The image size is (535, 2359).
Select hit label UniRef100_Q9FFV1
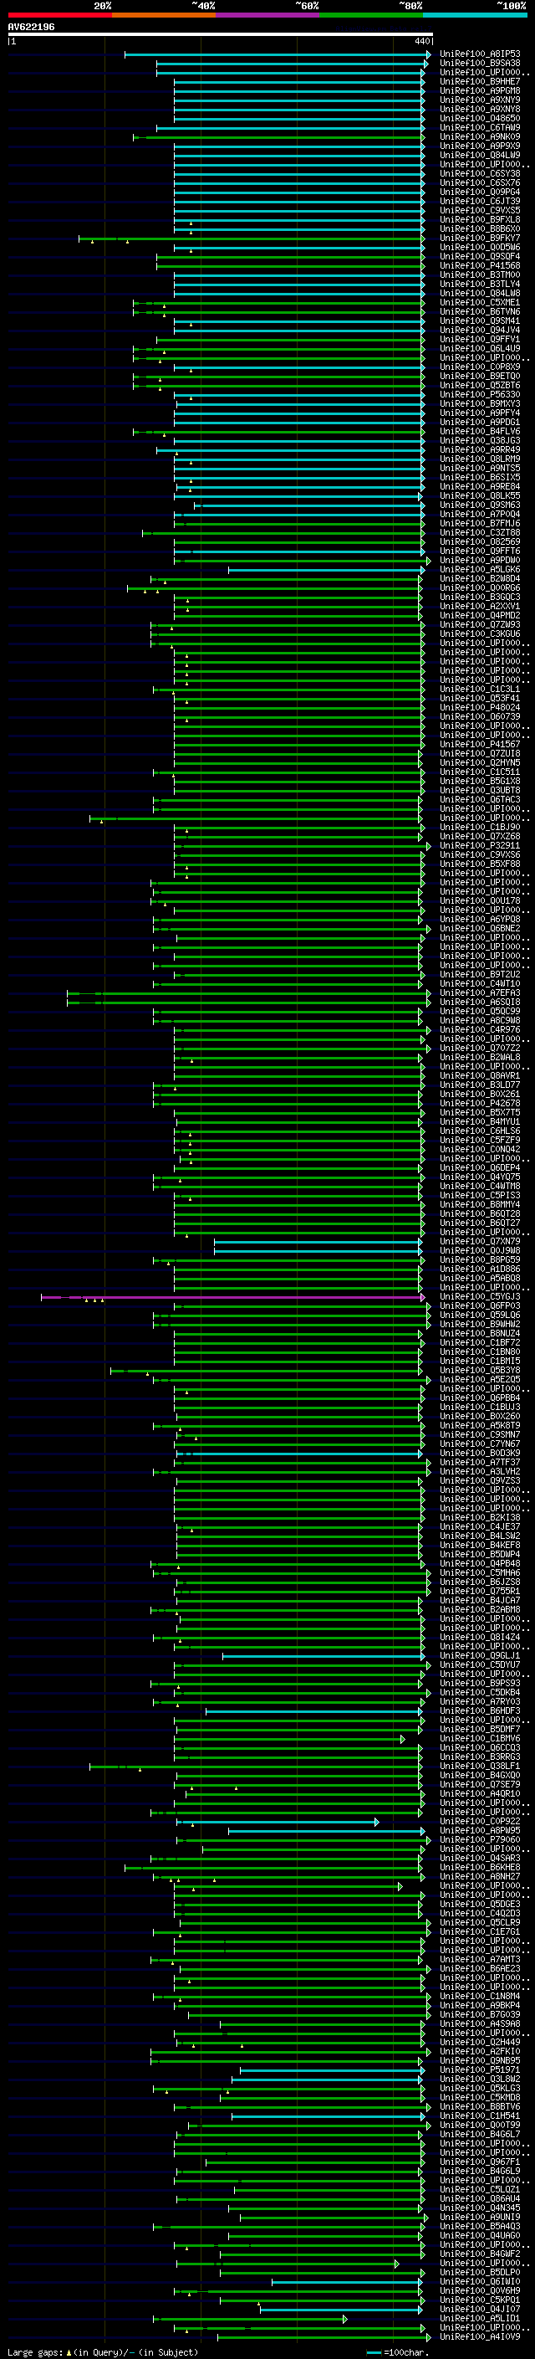[480, 340]
